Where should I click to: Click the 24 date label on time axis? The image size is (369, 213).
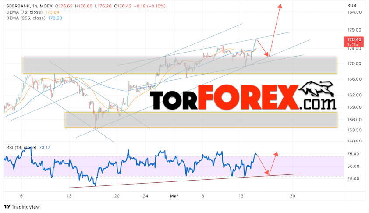point(145,196)
